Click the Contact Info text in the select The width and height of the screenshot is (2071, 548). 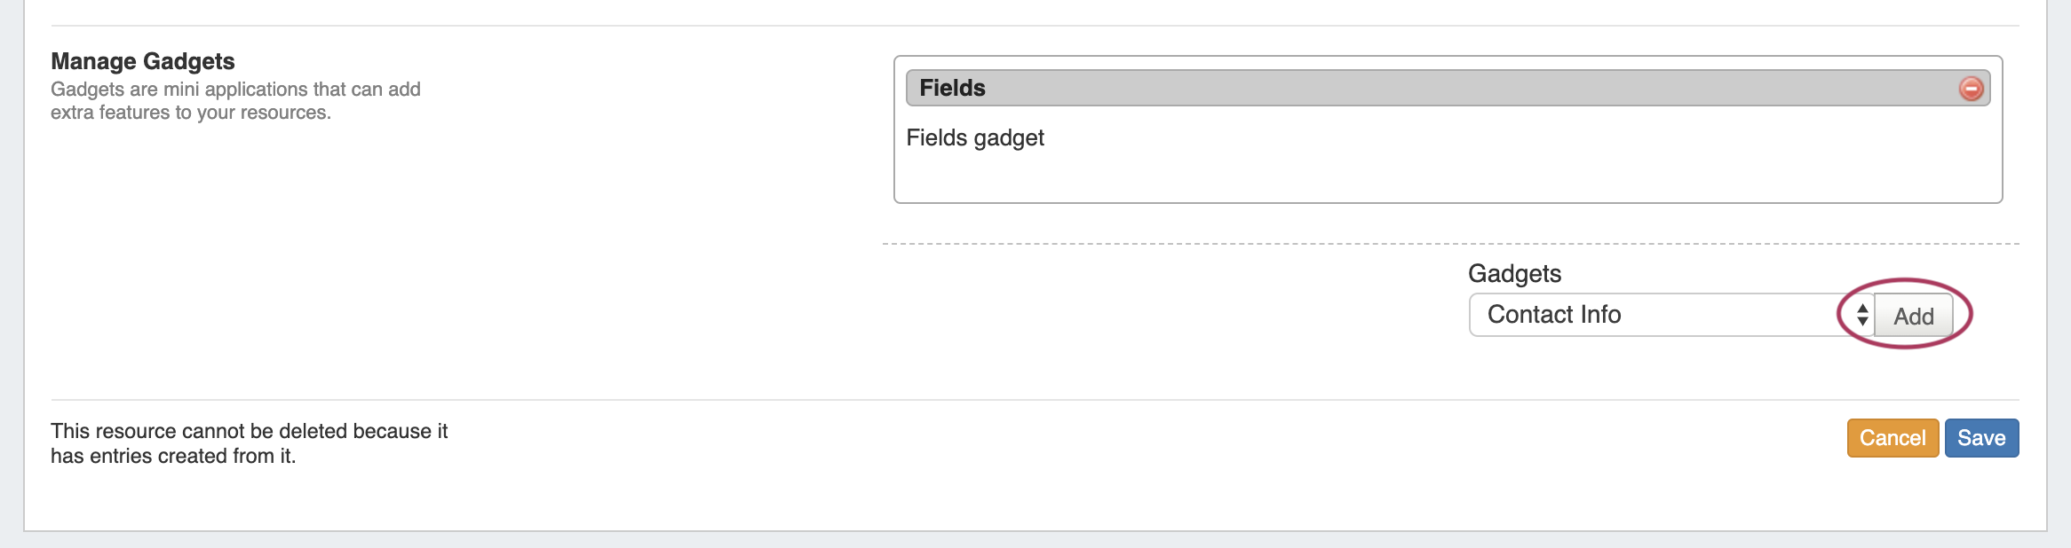[x=1554, y=315]
